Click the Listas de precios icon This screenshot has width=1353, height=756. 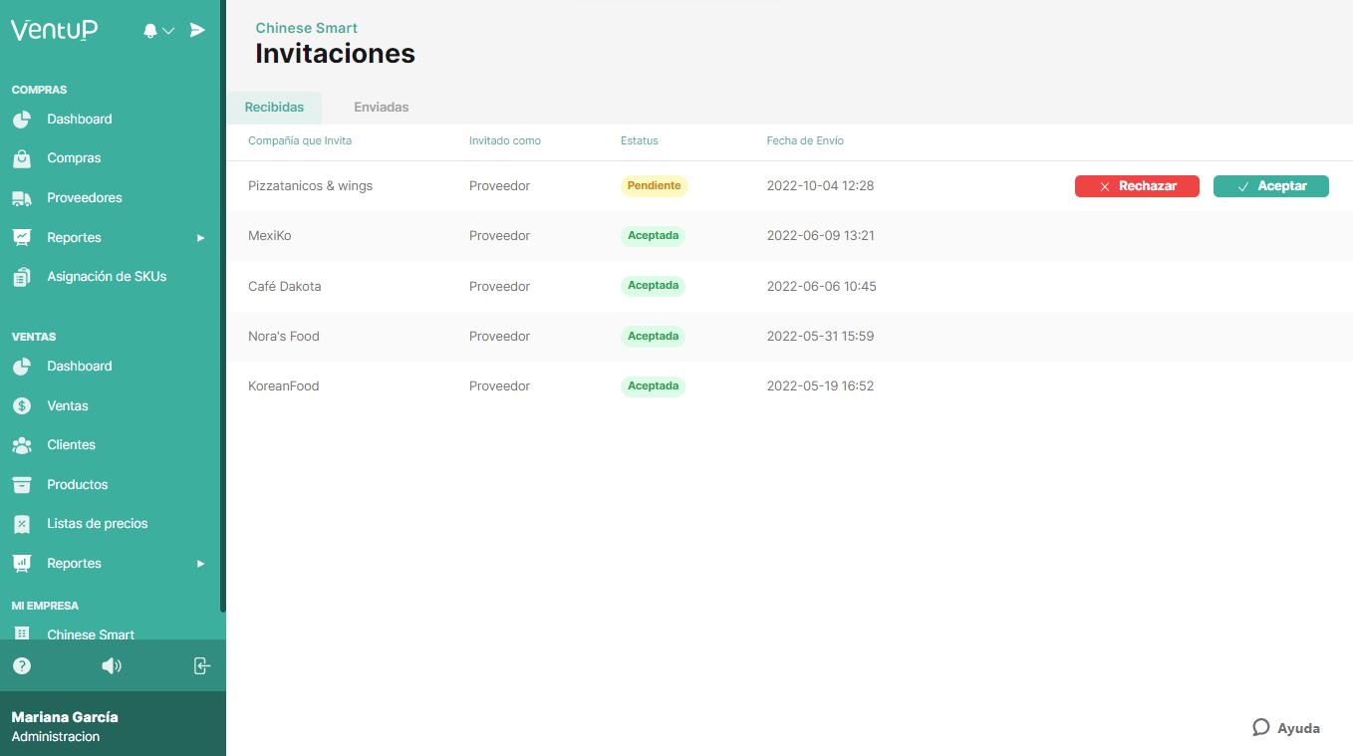click(x=22, y=524)
